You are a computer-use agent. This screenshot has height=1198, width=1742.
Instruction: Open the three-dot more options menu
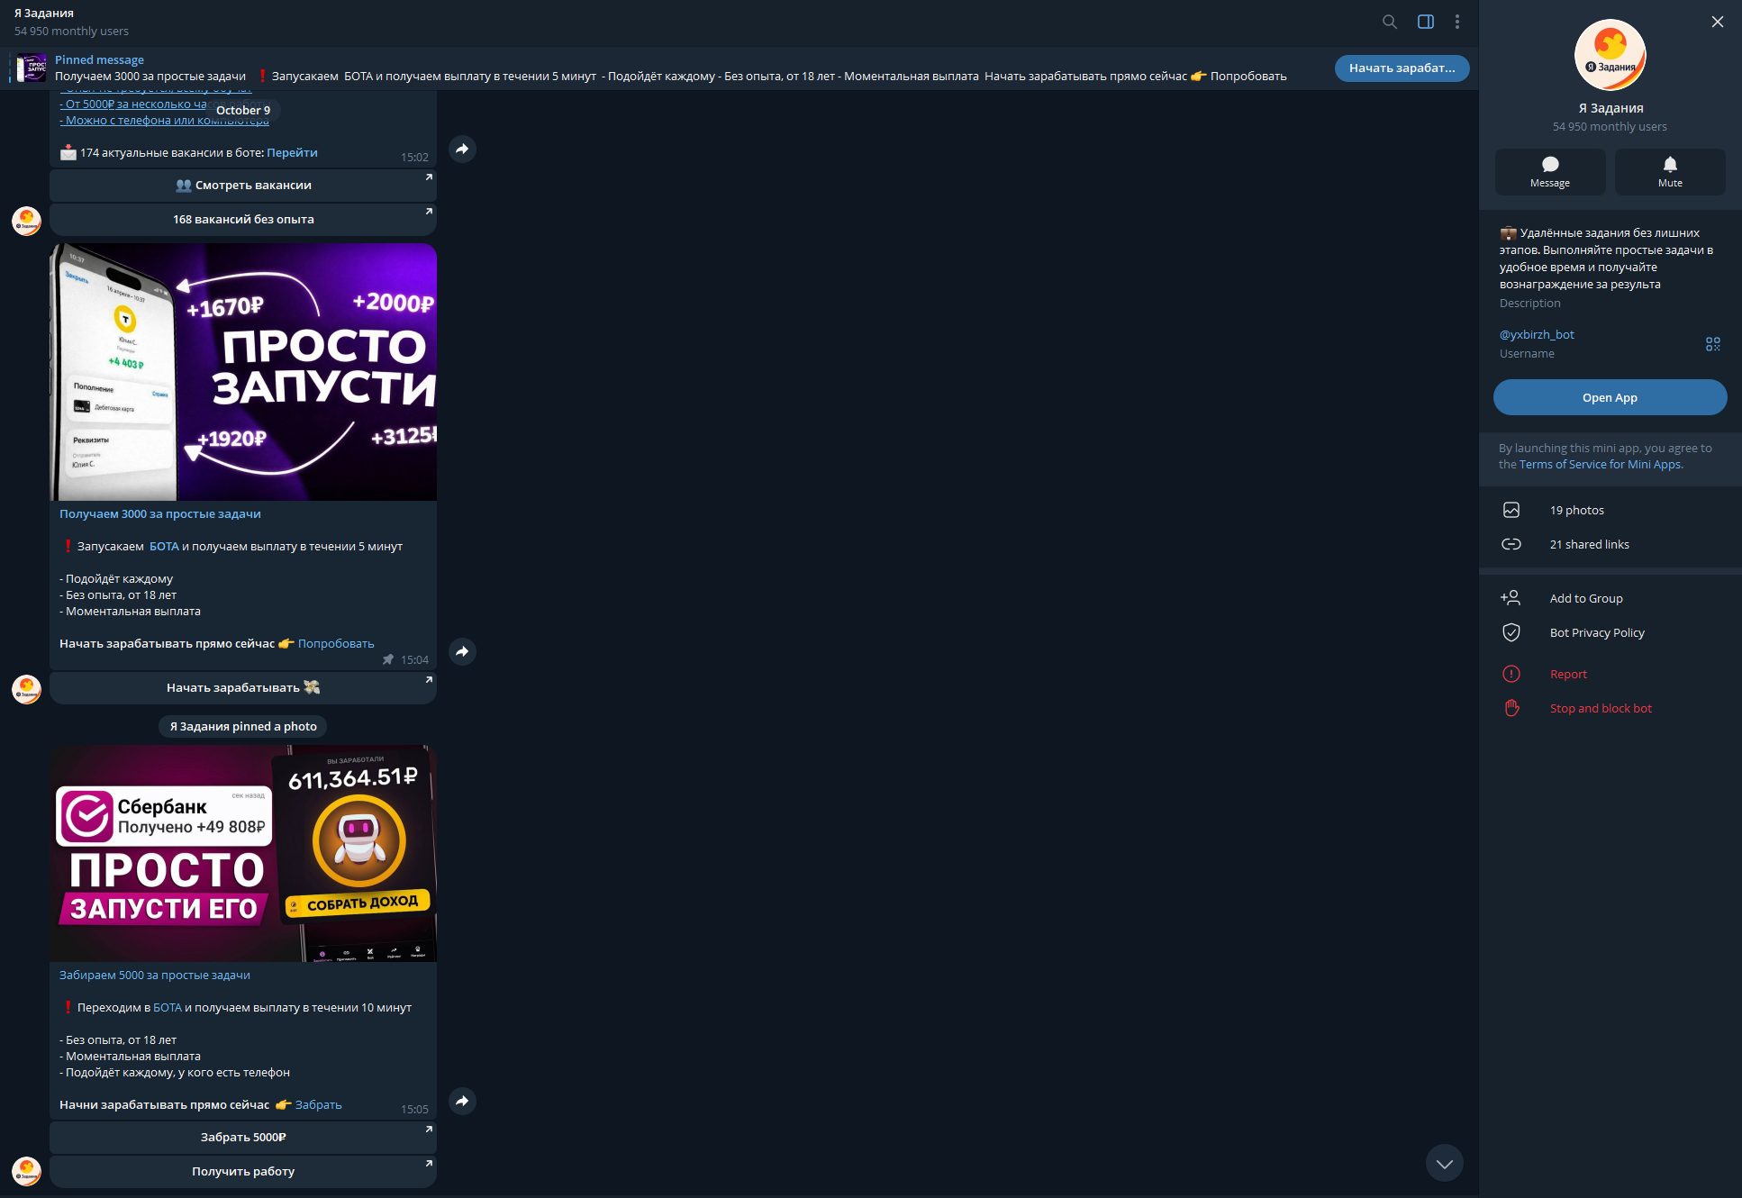[x=1457, y=22]
